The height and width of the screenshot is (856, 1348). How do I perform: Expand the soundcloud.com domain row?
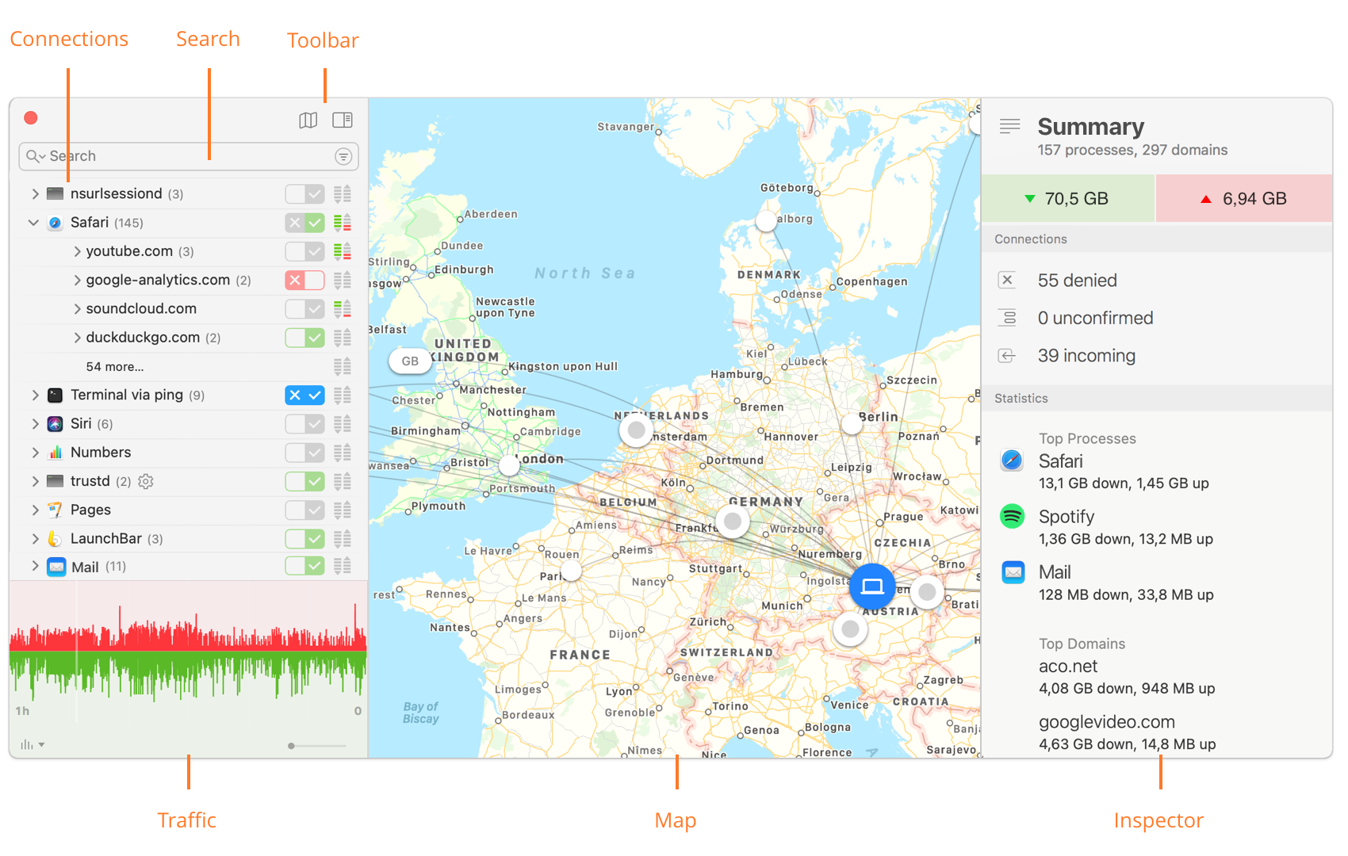pos(77,308)
